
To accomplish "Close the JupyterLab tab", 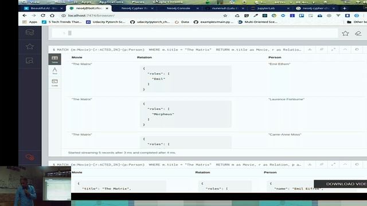I will pos(288,8).
